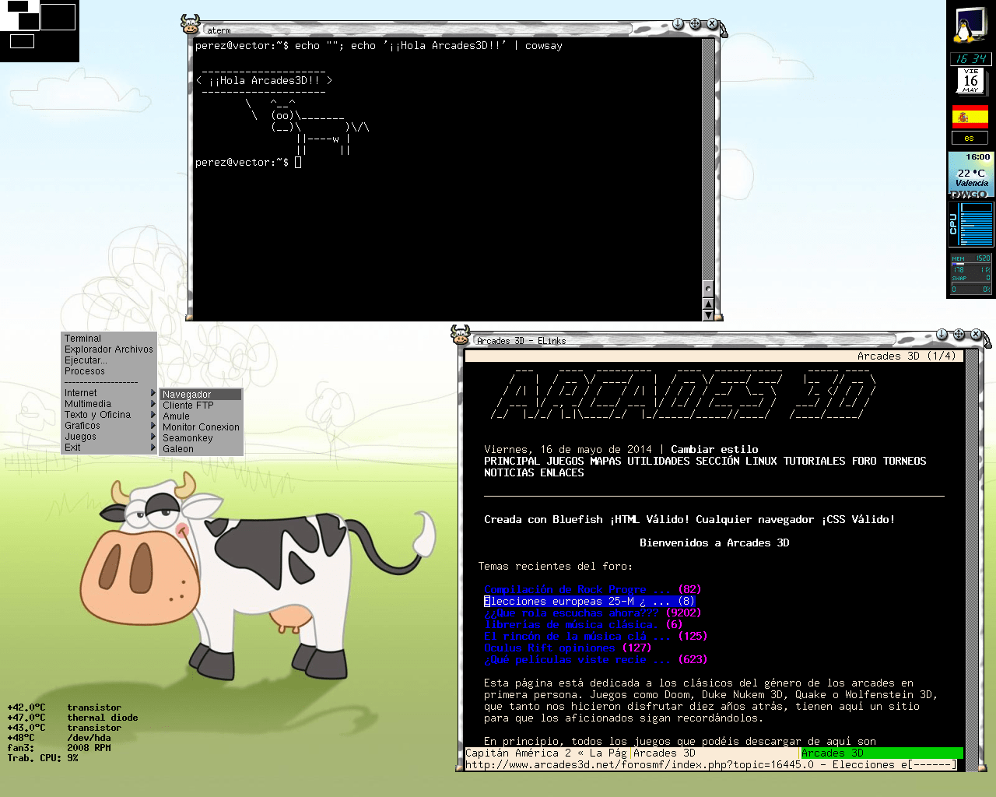This screenshot has width=996, height=797.
Task: Open the SECCIÓN LINUX link
Action: coord(736,462)
